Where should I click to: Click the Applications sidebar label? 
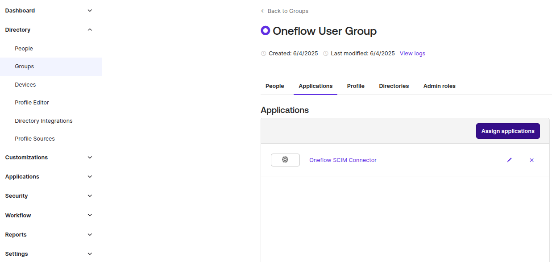[x=22, y=177]
